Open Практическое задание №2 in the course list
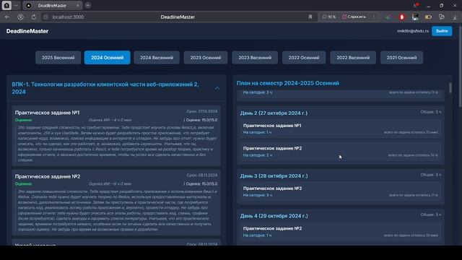 pos(48,176)
